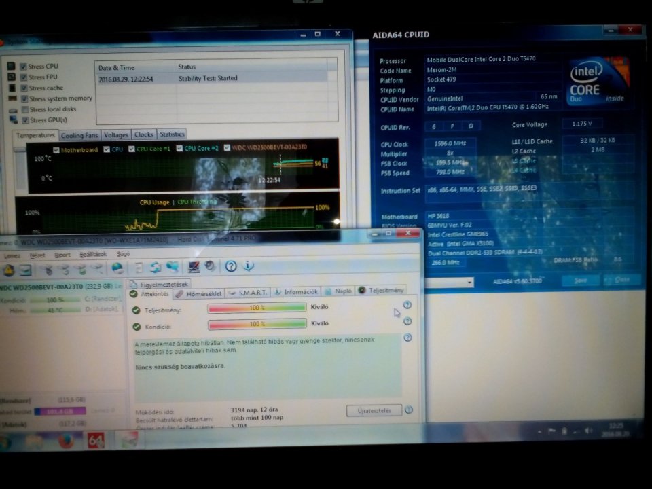Click the third disk test toolbar icon
The height and width of the screenshot is (489, 652).
coord(82,269)
